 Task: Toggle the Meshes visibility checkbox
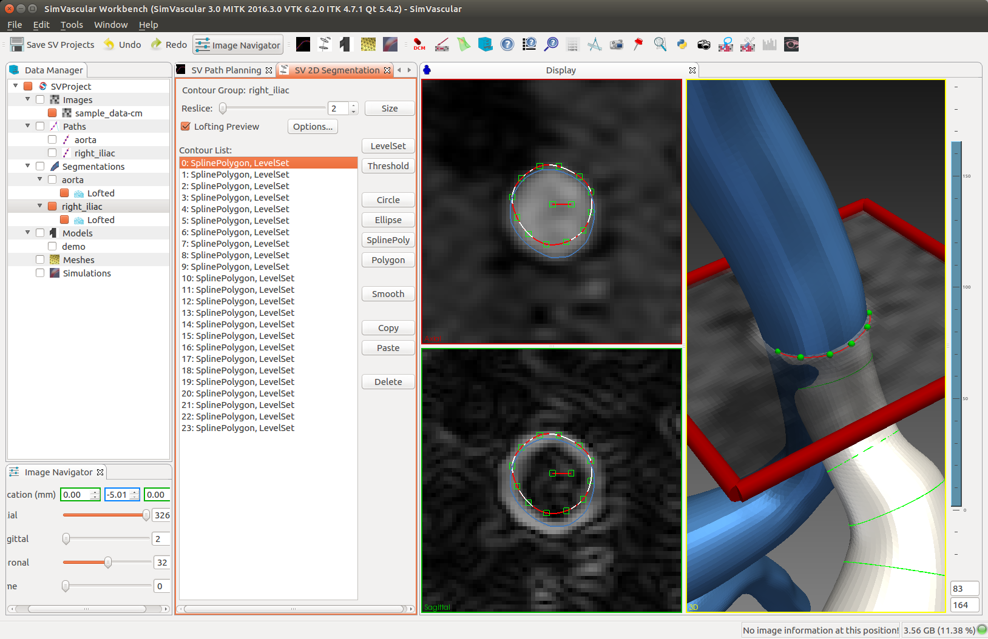point(40,259)
